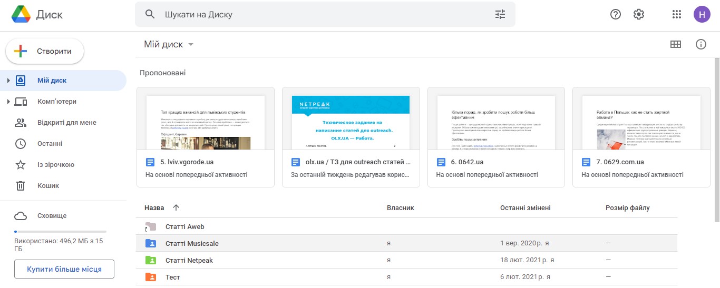Viewport: 720px width, 288px height.
Task: Open the Google apps grid
Action: click(677, 14)
